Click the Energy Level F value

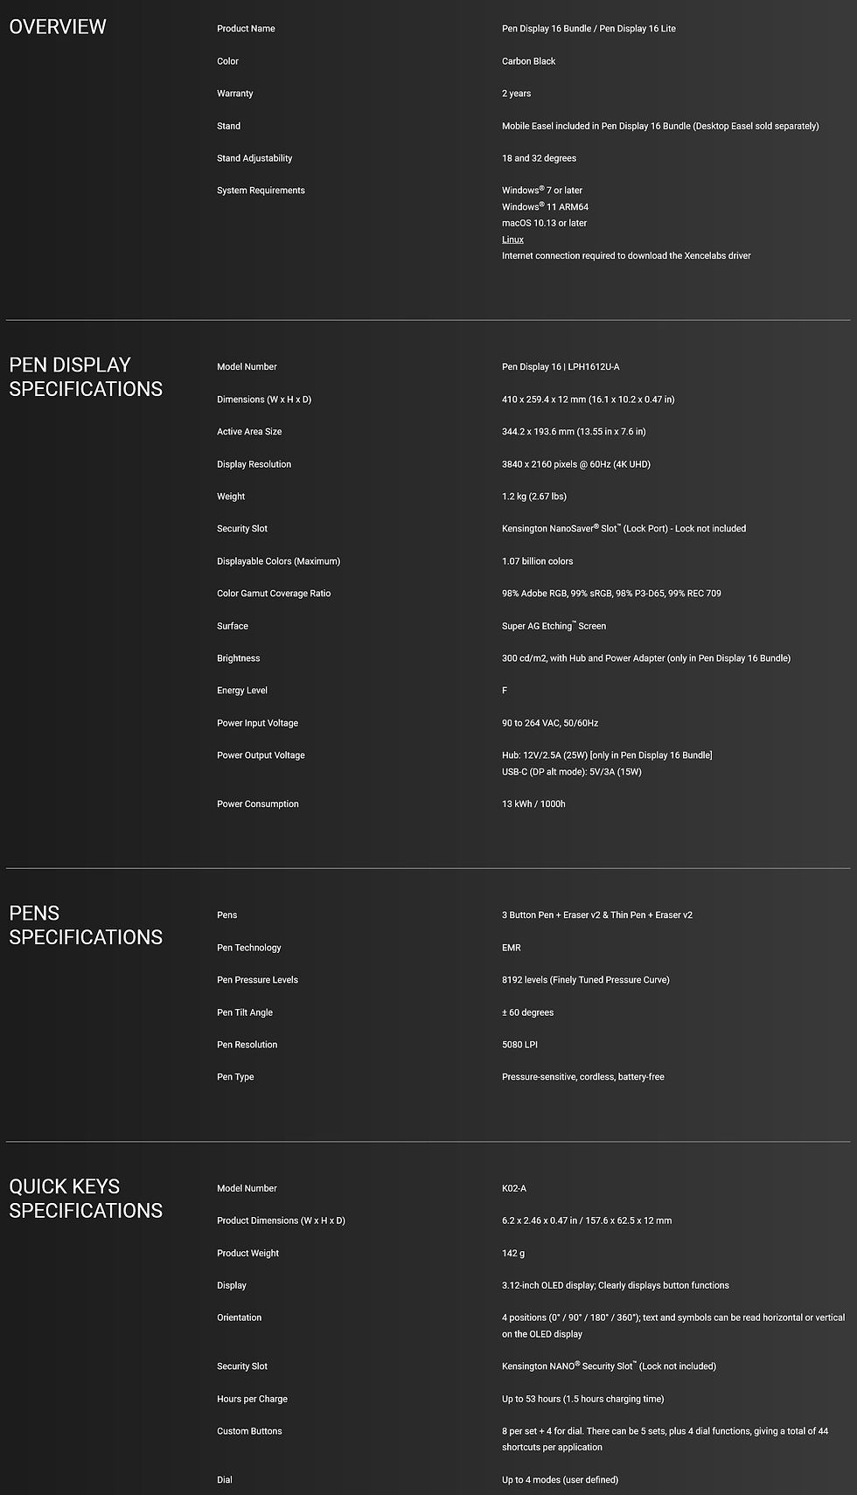tap(505, 691)
